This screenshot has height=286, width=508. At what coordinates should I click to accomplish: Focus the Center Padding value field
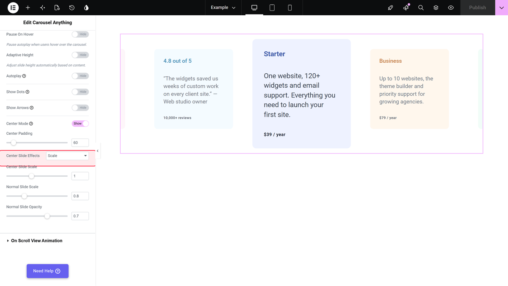click(x=80, y=143)
